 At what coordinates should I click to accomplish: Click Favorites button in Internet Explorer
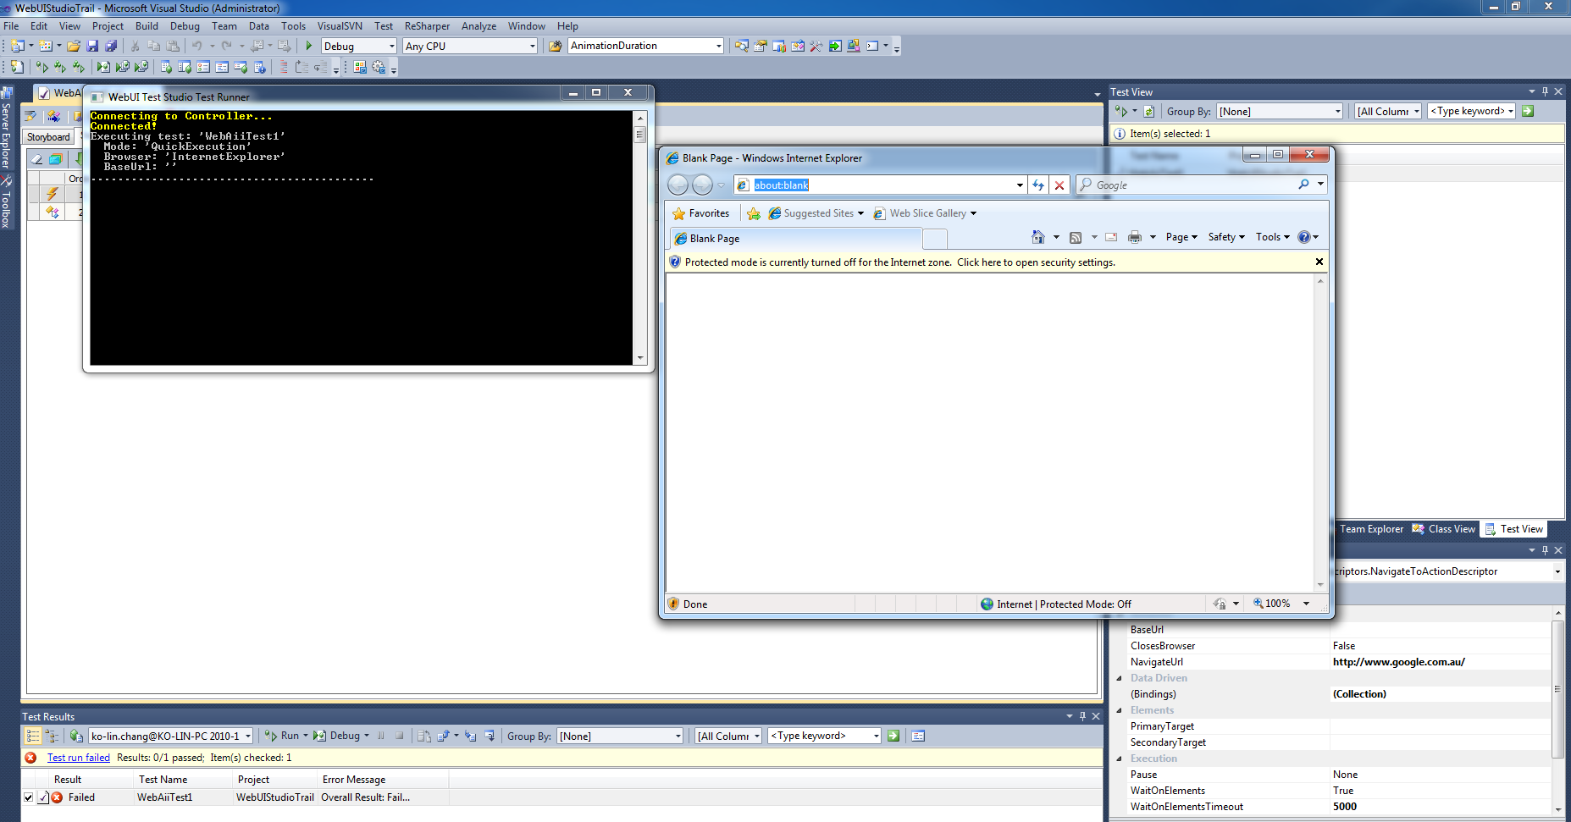(x=700, y=213)
